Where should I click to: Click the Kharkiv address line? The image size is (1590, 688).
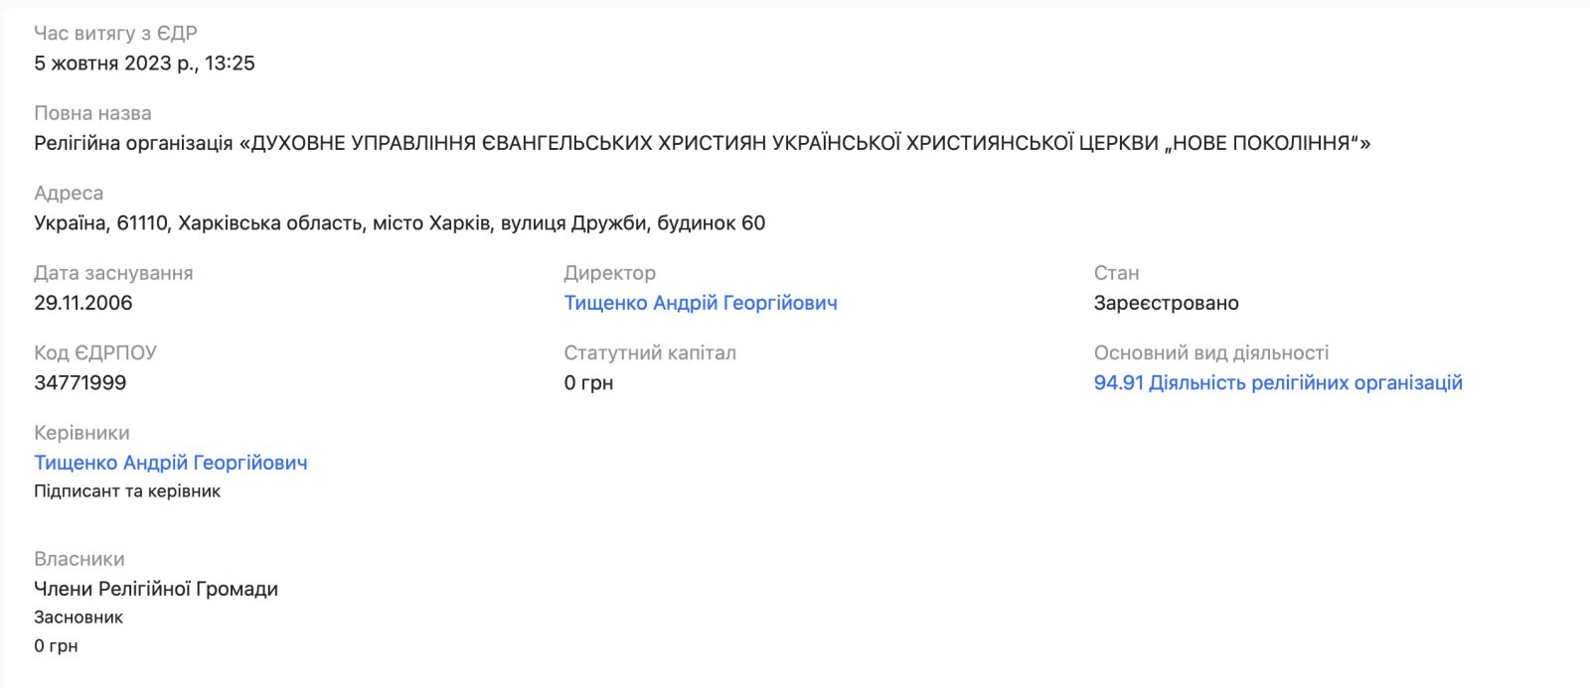click(x=399, y=223)
